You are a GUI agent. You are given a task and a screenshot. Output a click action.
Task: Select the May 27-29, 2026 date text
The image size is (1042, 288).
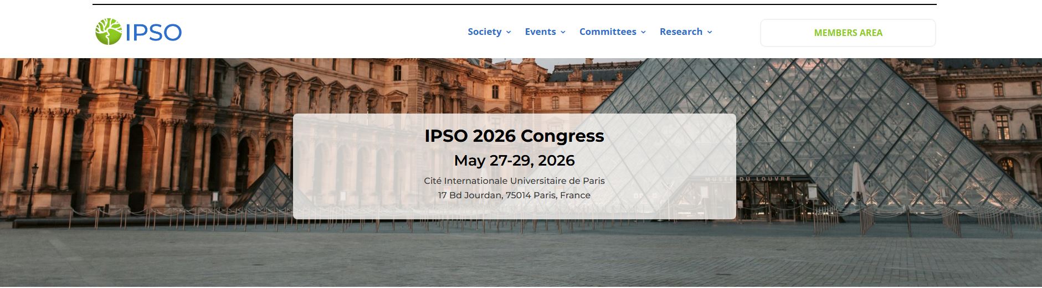point(514,161)
